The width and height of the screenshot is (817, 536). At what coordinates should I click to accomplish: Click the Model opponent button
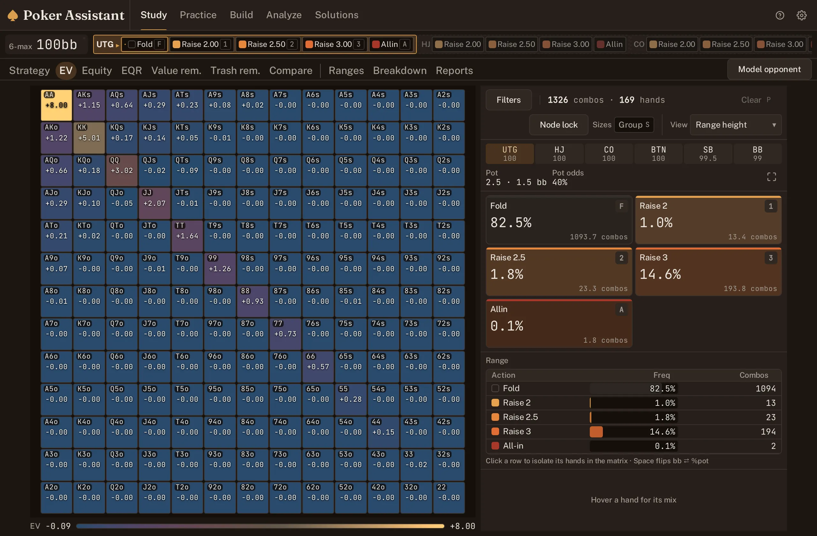tap(769, 69)
